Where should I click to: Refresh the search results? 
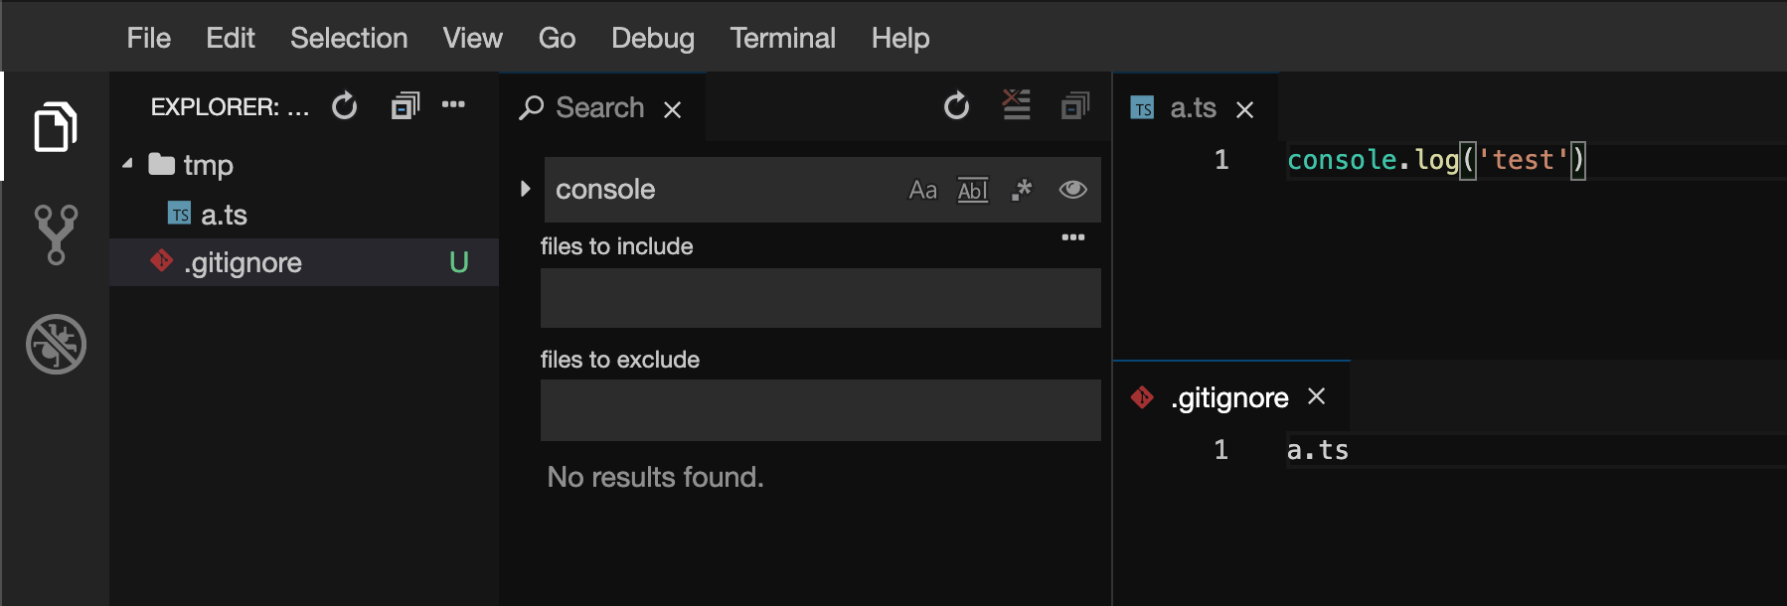click(956, 105)
